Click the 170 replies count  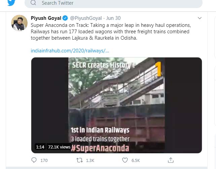44,161
